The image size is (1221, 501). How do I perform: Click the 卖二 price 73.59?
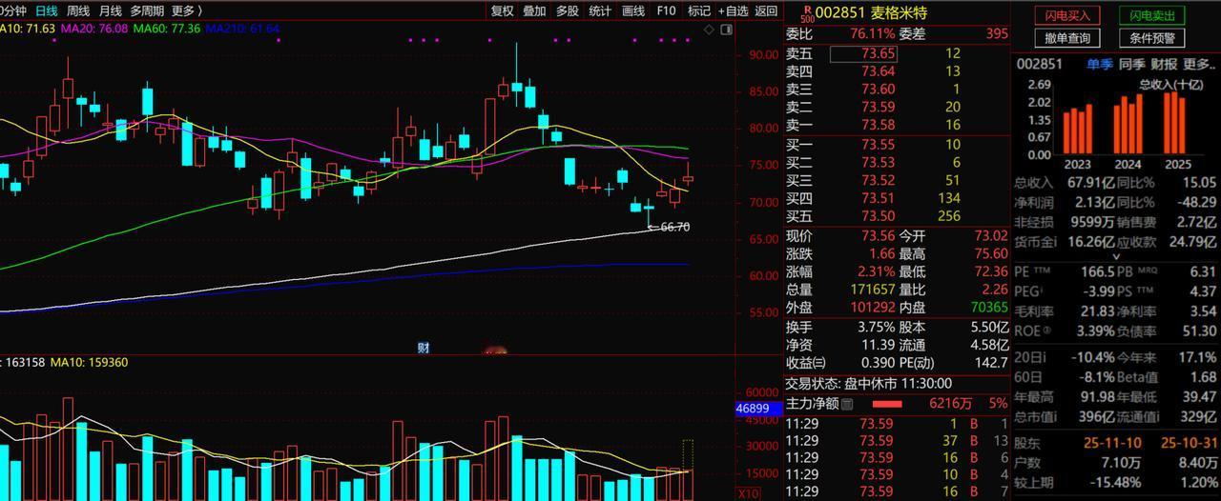pos(879,107)
